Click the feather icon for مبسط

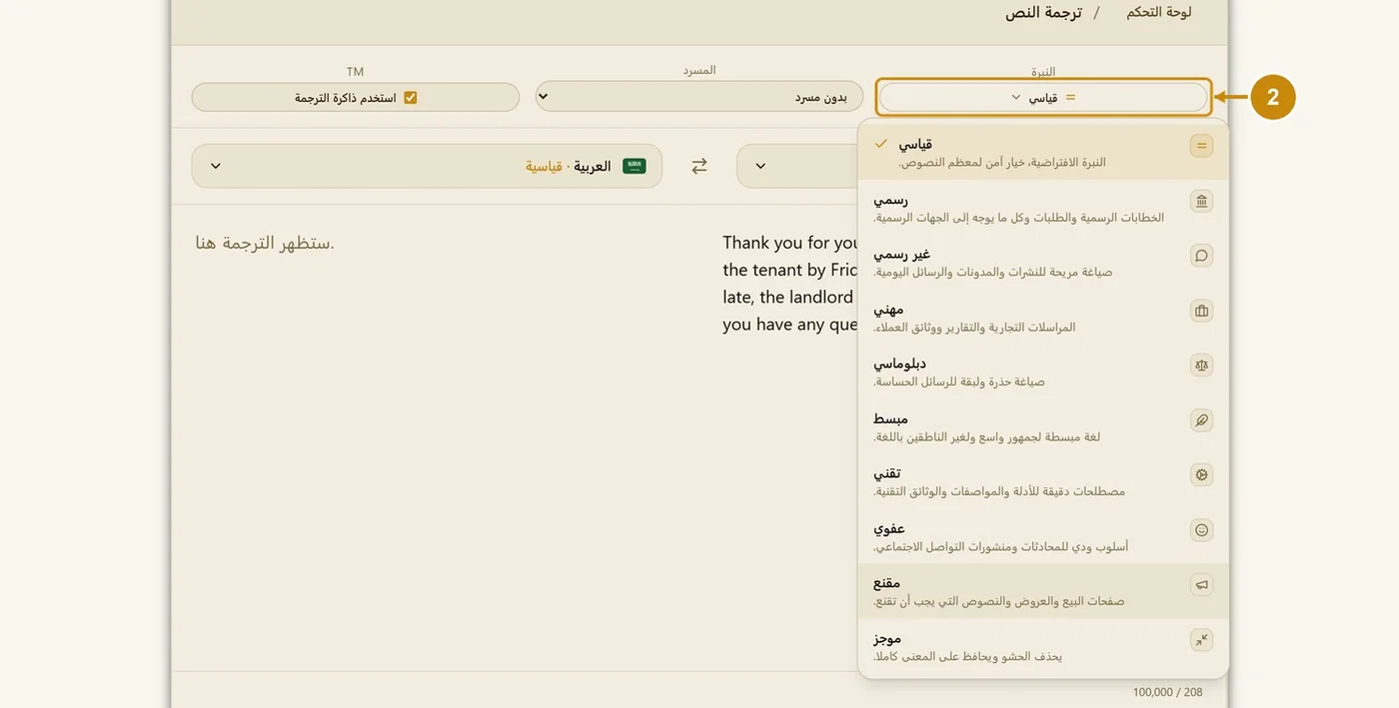coord(1201,420)
